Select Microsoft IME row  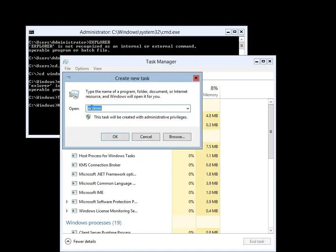142,193
